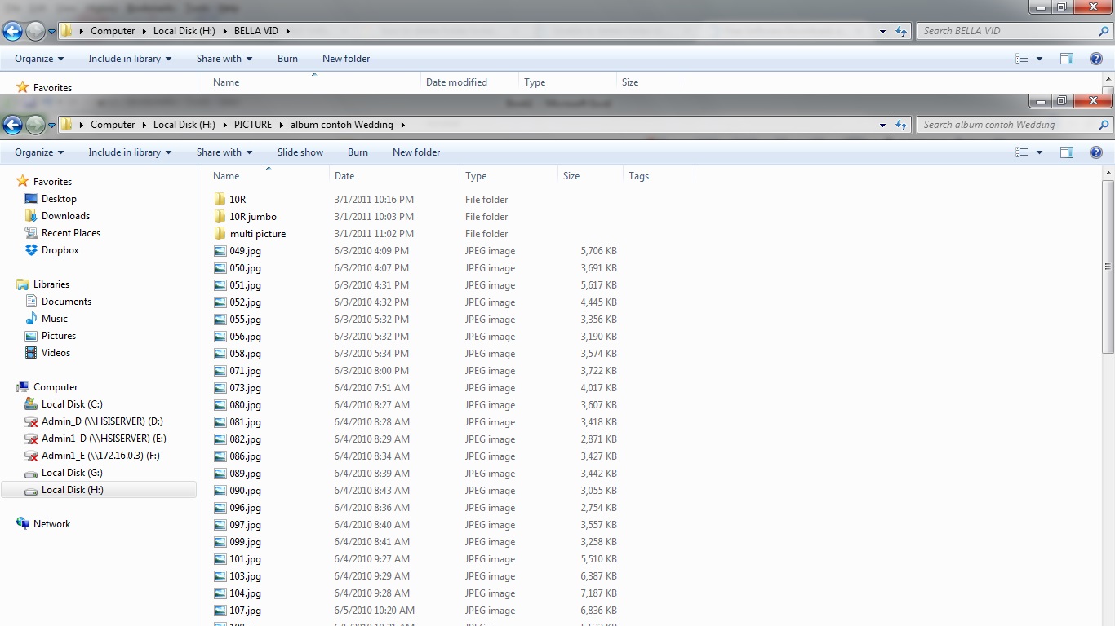The image size is (1115, 626).
Task: Click Back button in BELLA VID window
Action: point(12,31)
